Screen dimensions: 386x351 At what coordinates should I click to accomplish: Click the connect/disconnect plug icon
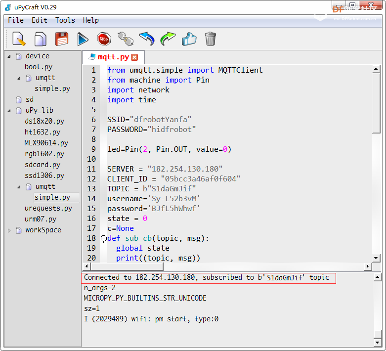[126, 39]
